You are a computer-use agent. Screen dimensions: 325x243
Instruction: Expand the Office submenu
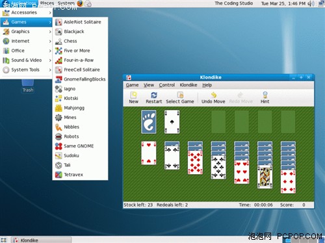click(26, 51)
